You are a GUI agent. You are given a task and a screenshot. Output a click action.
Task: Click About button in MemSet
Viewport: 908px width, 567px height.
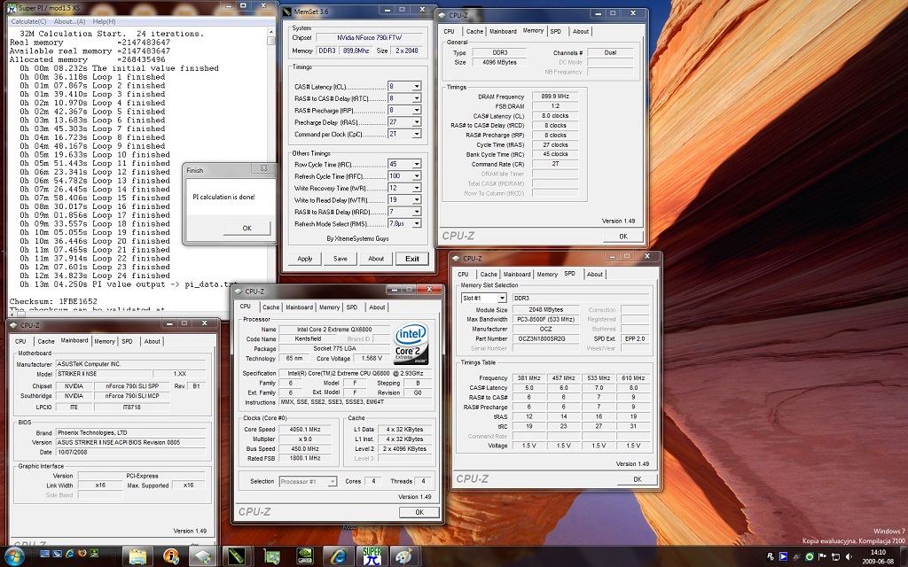[x=376, y=259]
